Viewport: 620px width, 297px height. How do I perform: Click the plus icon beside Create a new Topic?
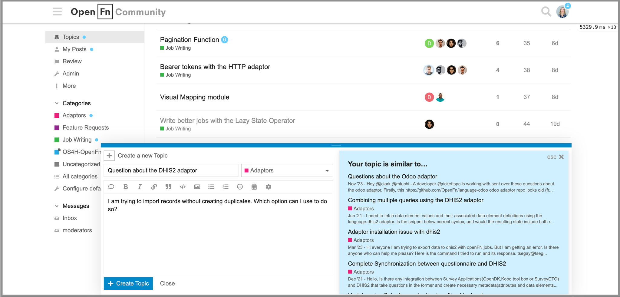click(x=109, y=156)
